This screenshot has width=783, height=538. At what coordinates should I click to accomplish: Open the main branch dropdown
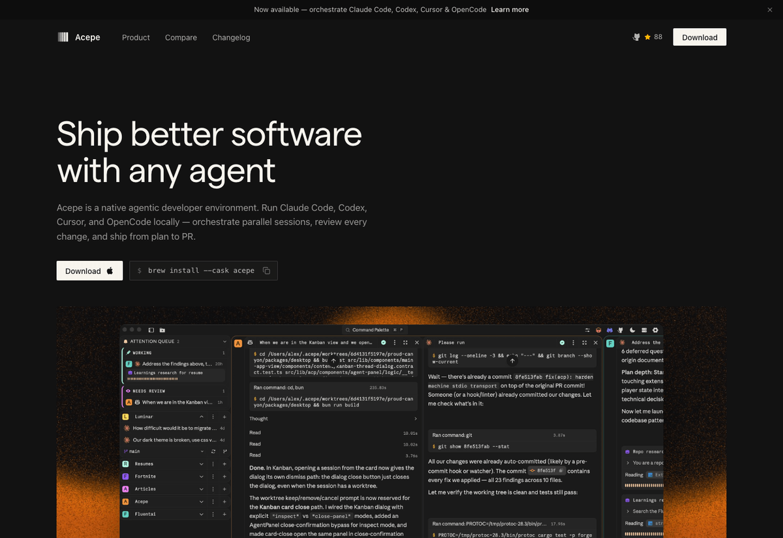[x=202, y=451]
